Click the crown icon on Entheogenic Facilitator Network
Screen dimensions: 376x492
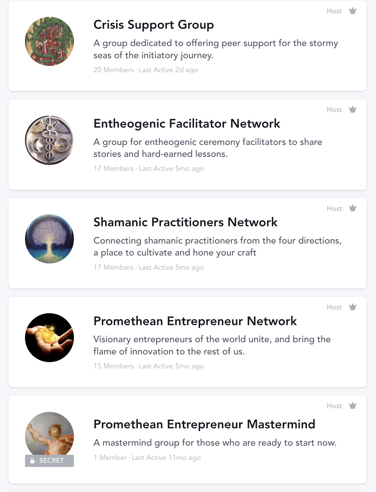pyautogui.click(x=353, y=109)
